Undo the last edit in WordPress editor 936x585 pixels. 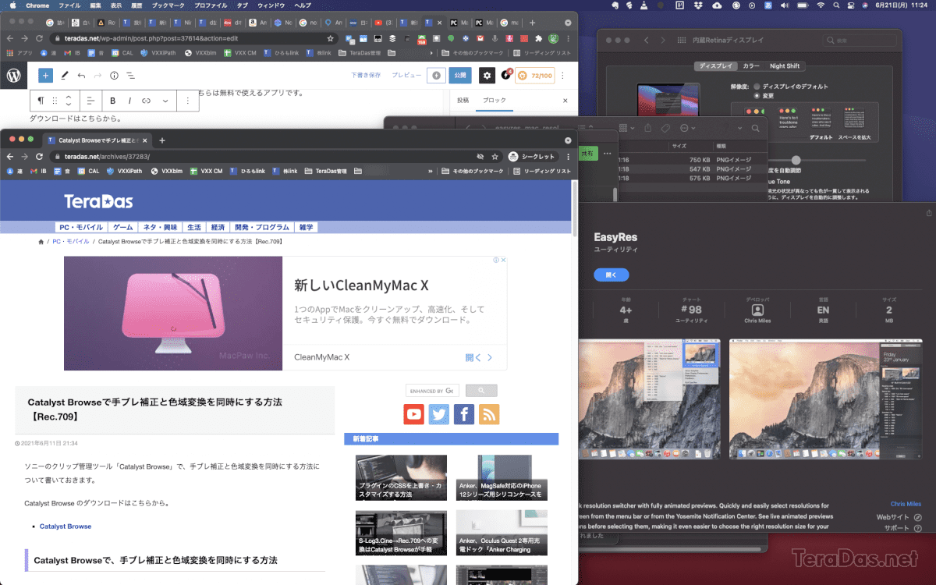(81, 76)
